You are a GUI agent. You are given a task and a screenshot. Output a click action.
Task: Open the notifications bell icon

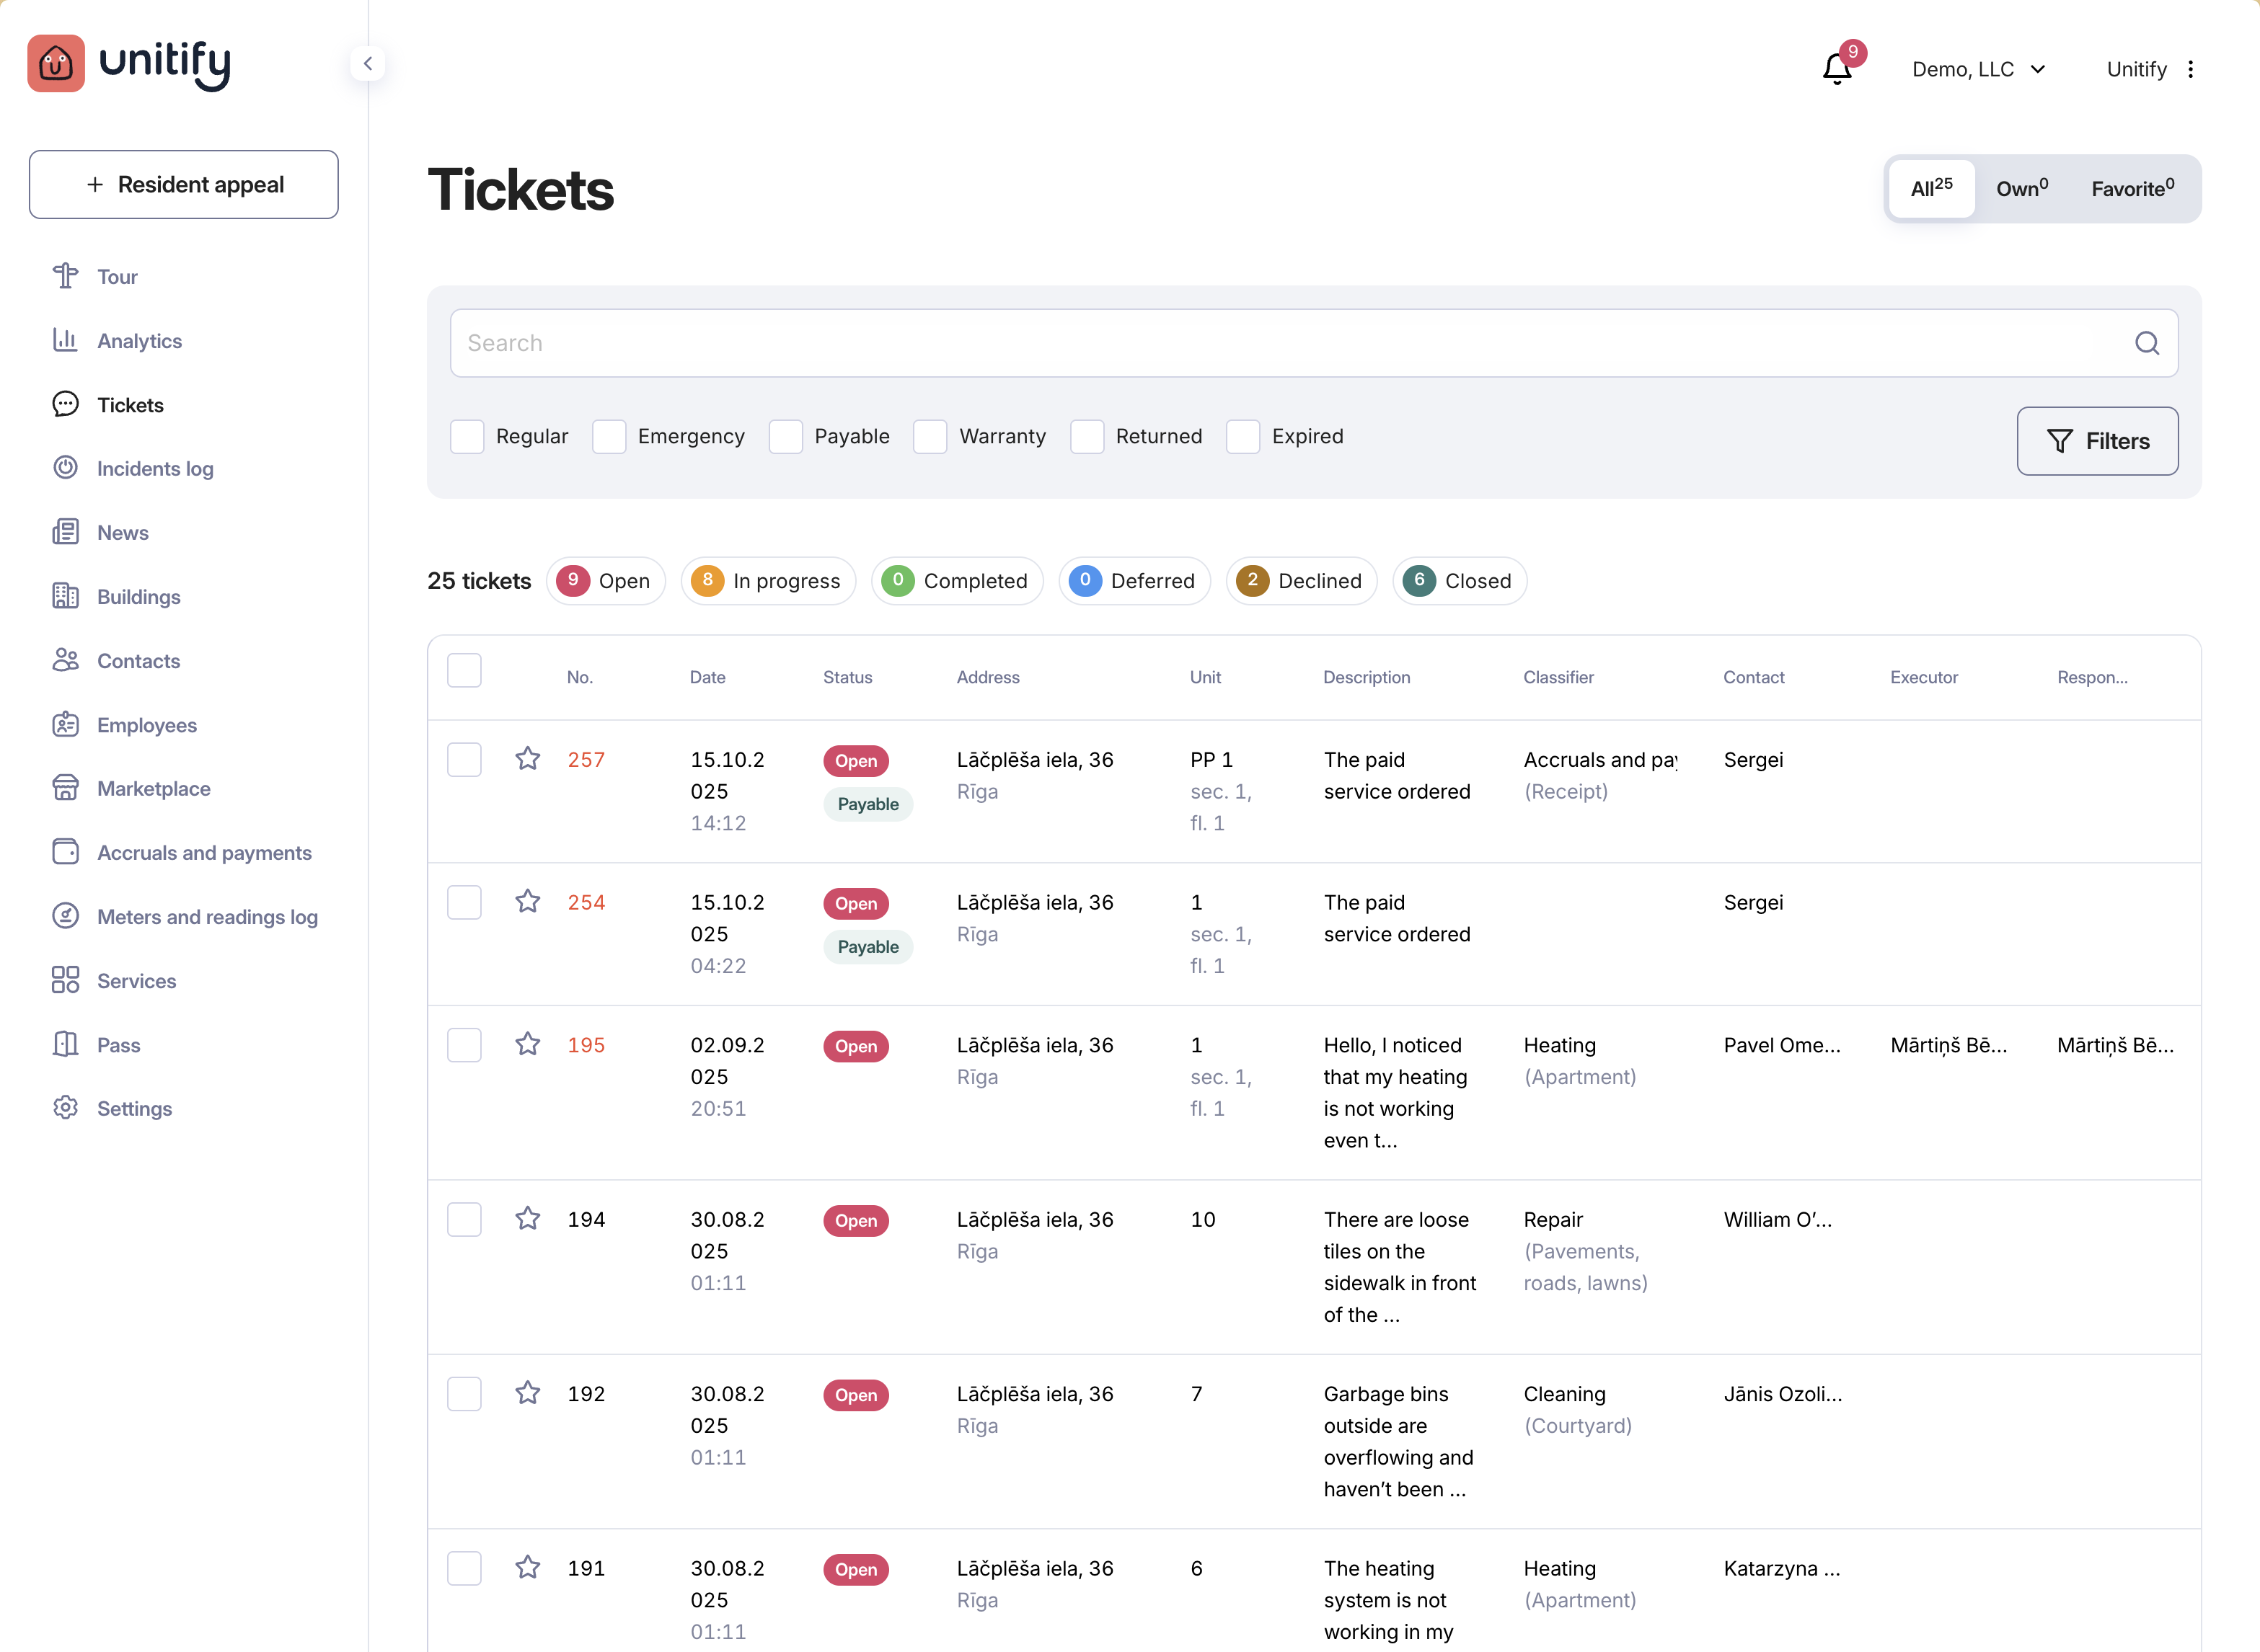(1836, 68)
